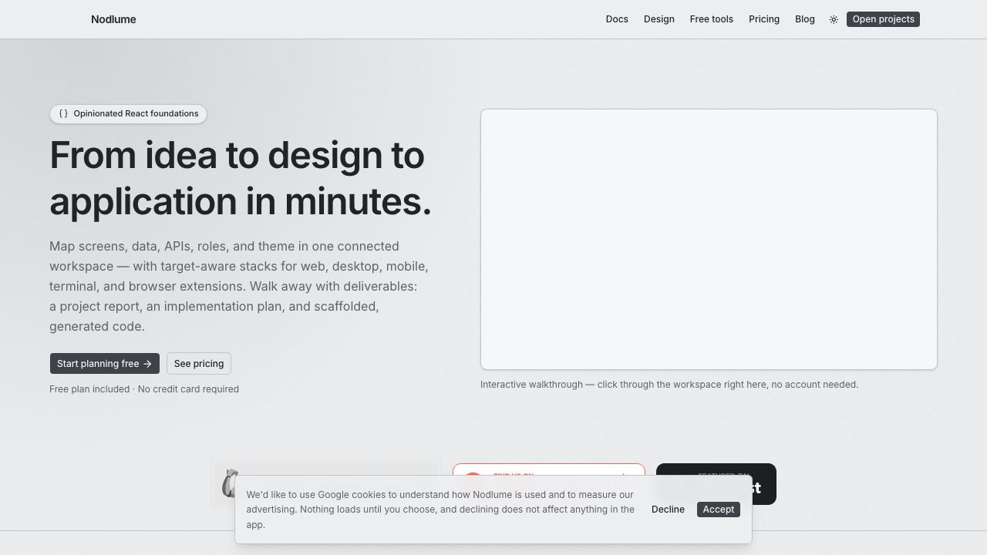Accept the cookies
987x555 pixels.
coord(719,510)
